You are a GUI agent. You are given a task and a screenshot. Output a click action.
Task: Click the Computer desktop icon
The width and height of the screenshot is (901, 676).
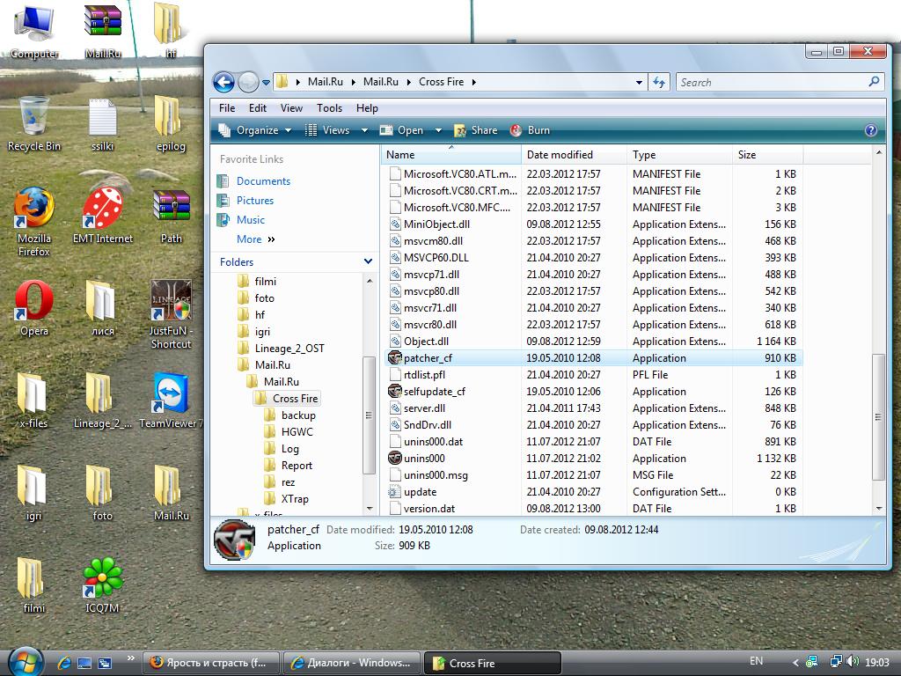(34, 33)
